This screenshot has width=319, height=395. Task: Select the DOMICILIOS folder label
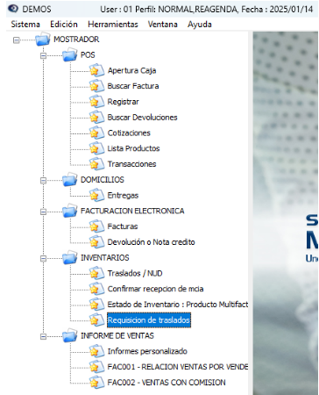pyautogui.click(x=103, y=180)
